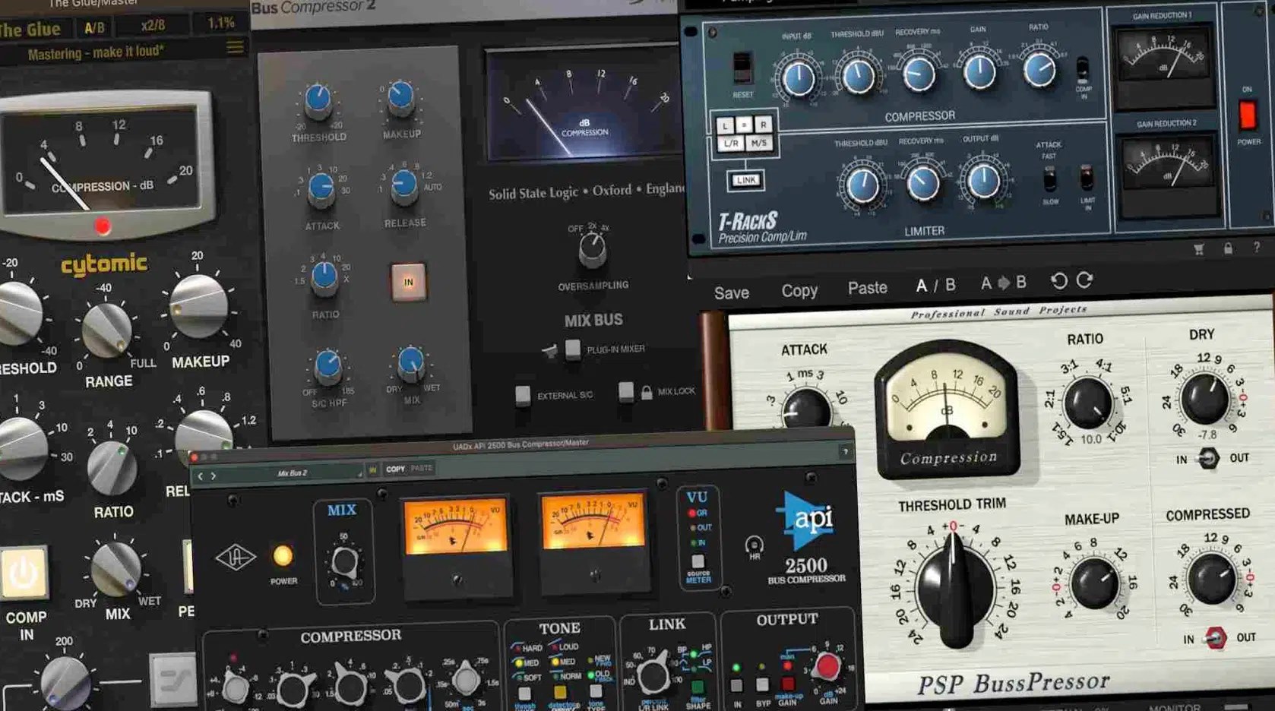This screenshot has width=1275, height=711.
Task: Click the HR headroom icon in API 2500
Action: [754, 547]
